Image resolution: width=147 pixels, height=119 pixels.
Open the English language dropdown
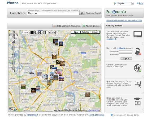click(133, 3)
